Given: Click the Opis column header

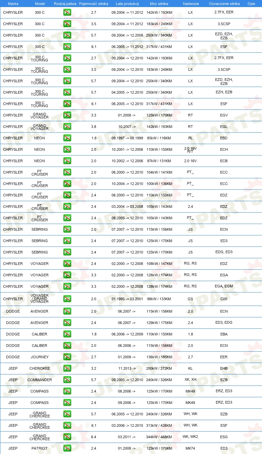Looking at the screenshot, I should point(251,4).
